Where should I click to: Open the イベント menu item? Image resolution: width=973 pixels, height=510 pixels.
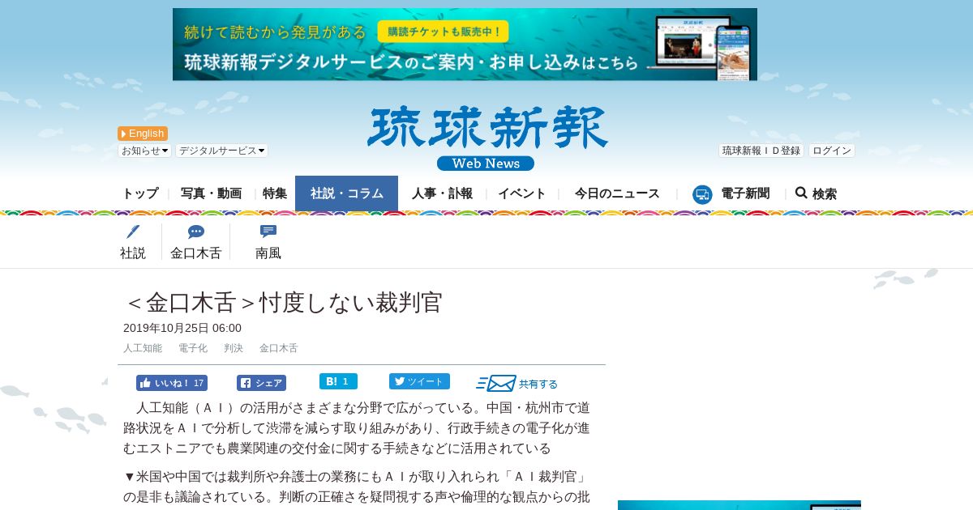521,193
